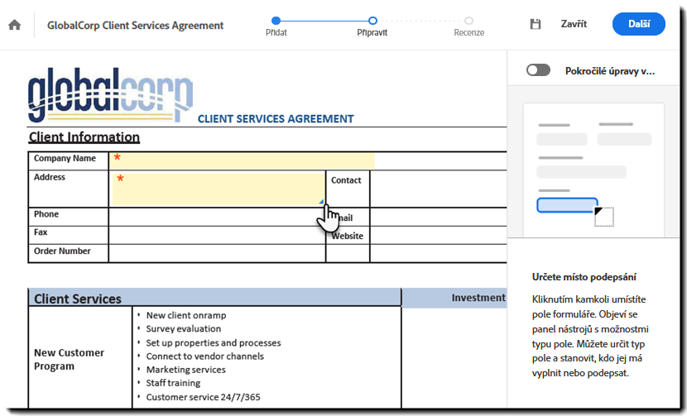Click the Website label

point(347,236)
